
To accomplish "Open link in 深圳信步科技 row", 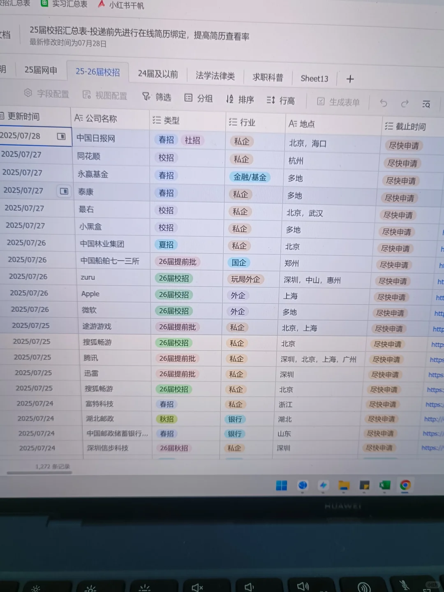I will click(432, 448).
